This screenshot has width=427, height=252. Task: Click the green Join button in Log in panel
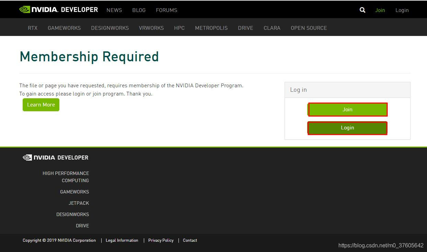347,110
